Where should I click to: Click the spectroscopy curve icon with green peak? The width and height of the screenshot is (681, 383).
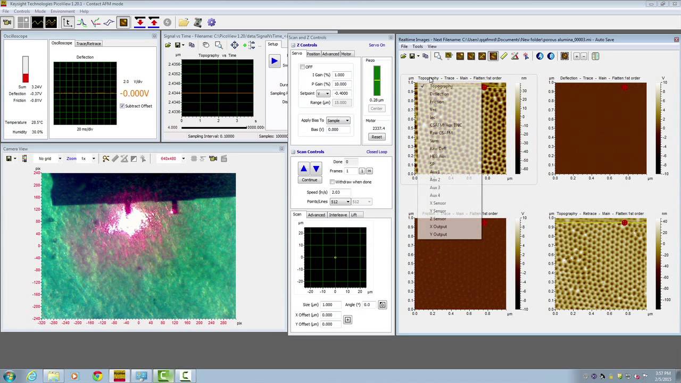(x=81, y=22)
